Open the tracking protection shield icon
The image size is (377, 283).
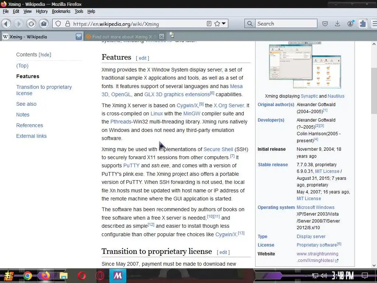pos(58,24)
